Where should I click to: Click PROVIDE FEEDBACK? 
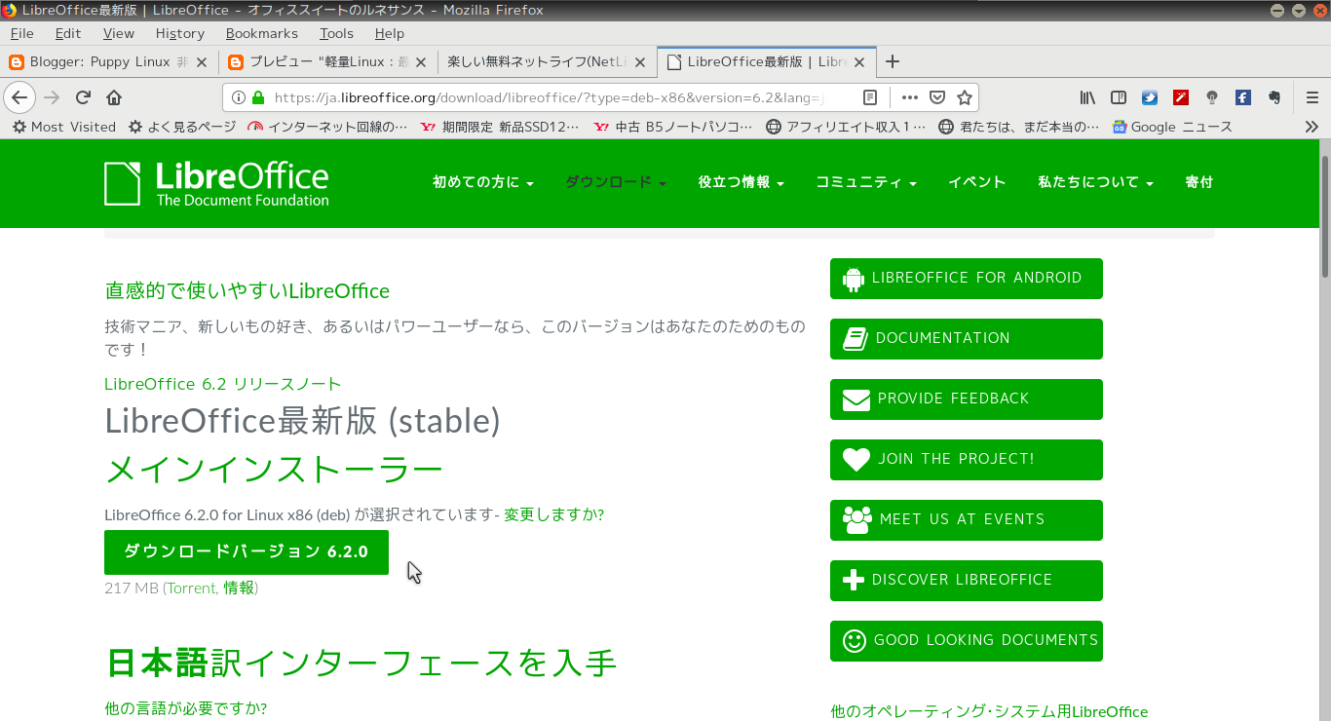(967, 399)
